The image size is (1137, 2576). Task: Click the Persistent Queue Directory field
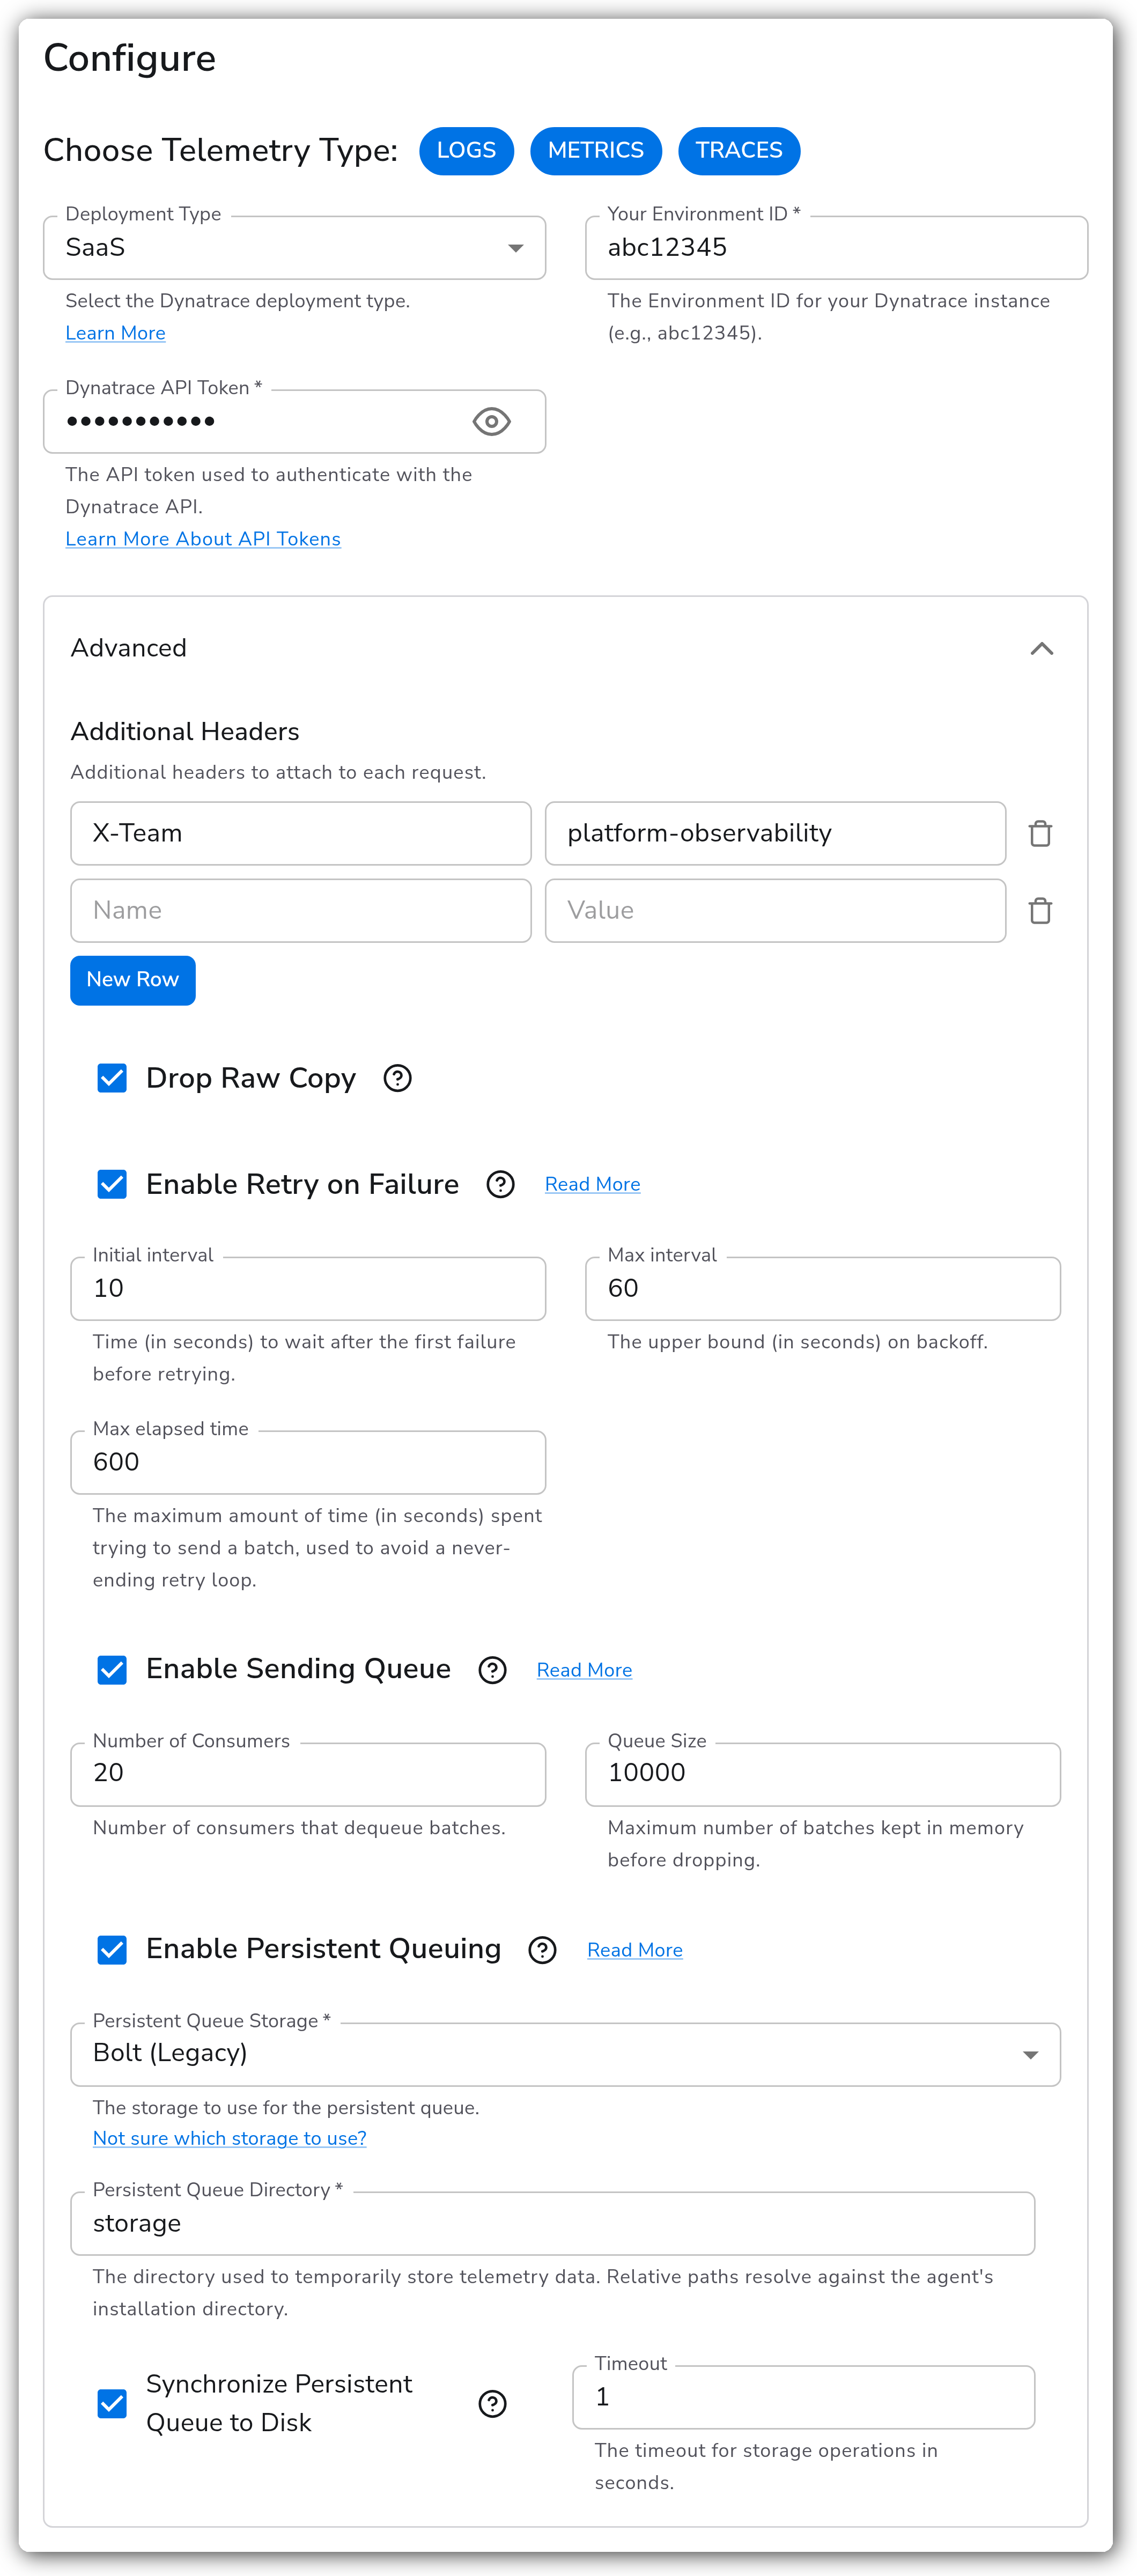[x=553, y=2224]
